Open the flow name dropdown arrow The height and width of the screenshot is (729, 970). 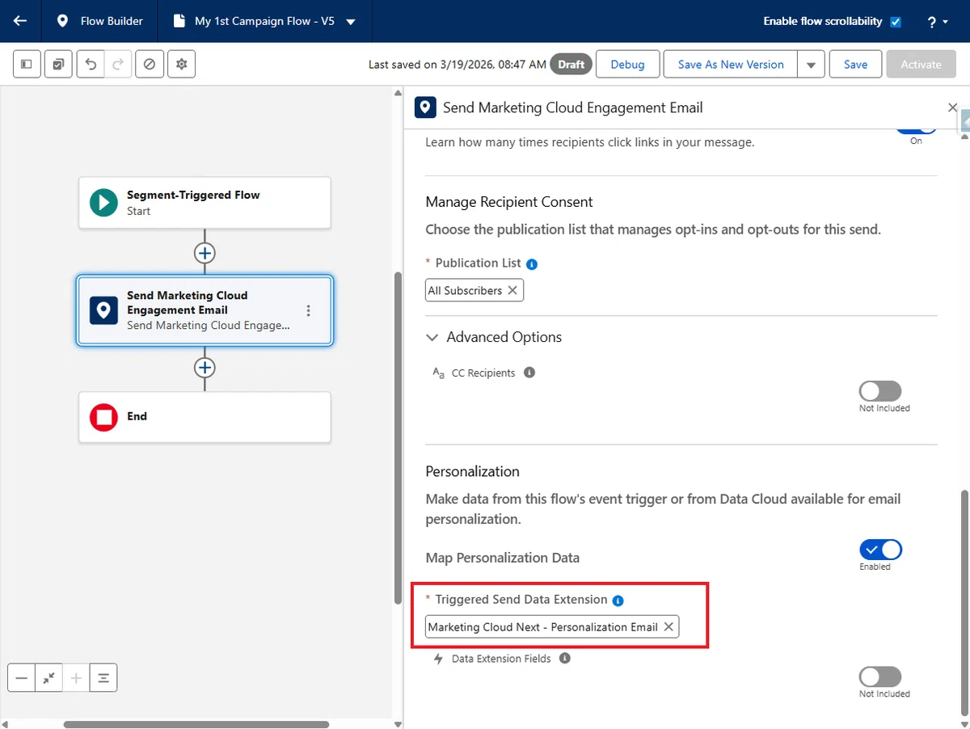pos(351,22)
